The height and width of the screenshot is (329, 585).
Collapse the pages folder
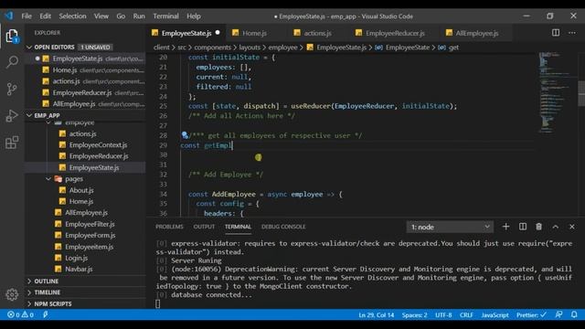click(48, 179)
